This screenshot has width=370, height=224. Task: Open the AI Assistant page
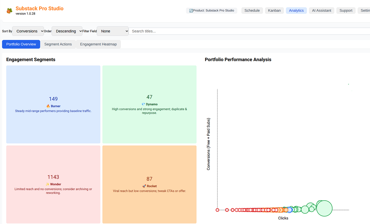pyautogui.click(x=321, y=10)
